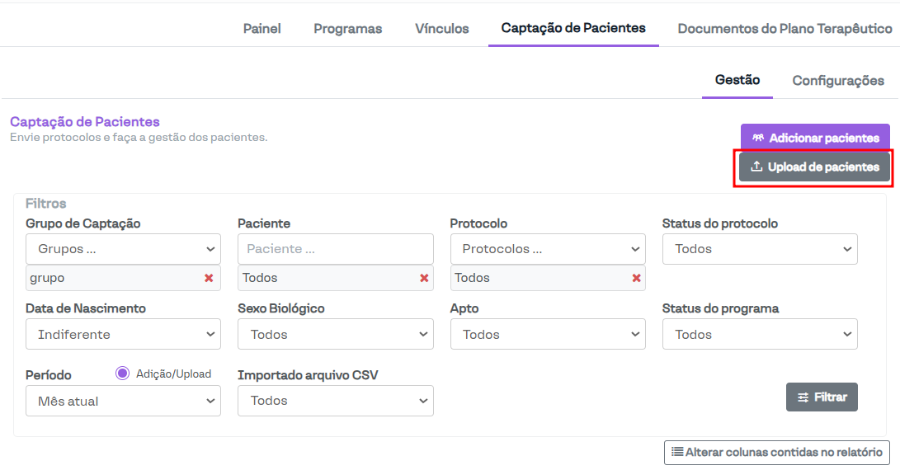900x470 pixels.
Task: Go to Documentos do Plano Terapêutico tab
Action: [785, 29]
